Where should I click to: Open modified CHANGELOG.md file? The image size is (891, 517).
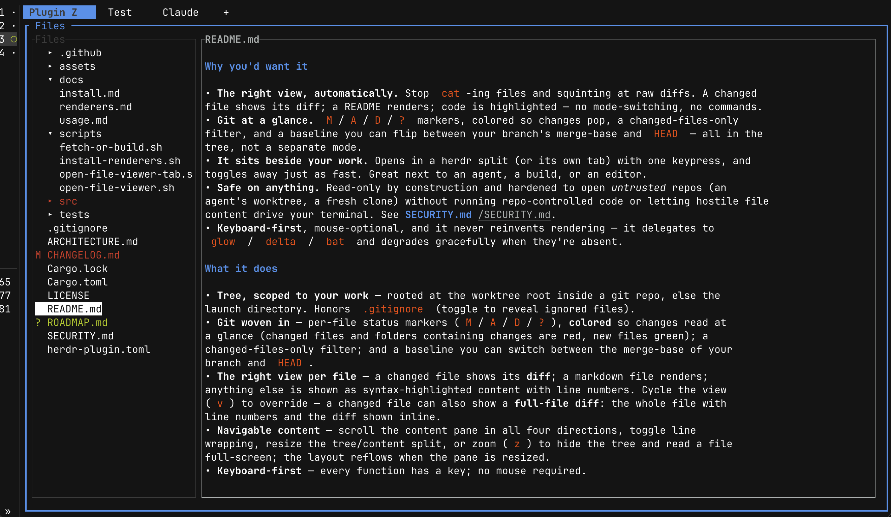84,255
